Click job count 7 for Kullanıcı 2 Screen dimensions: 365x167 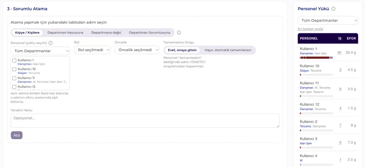click(x=340, y=125)
